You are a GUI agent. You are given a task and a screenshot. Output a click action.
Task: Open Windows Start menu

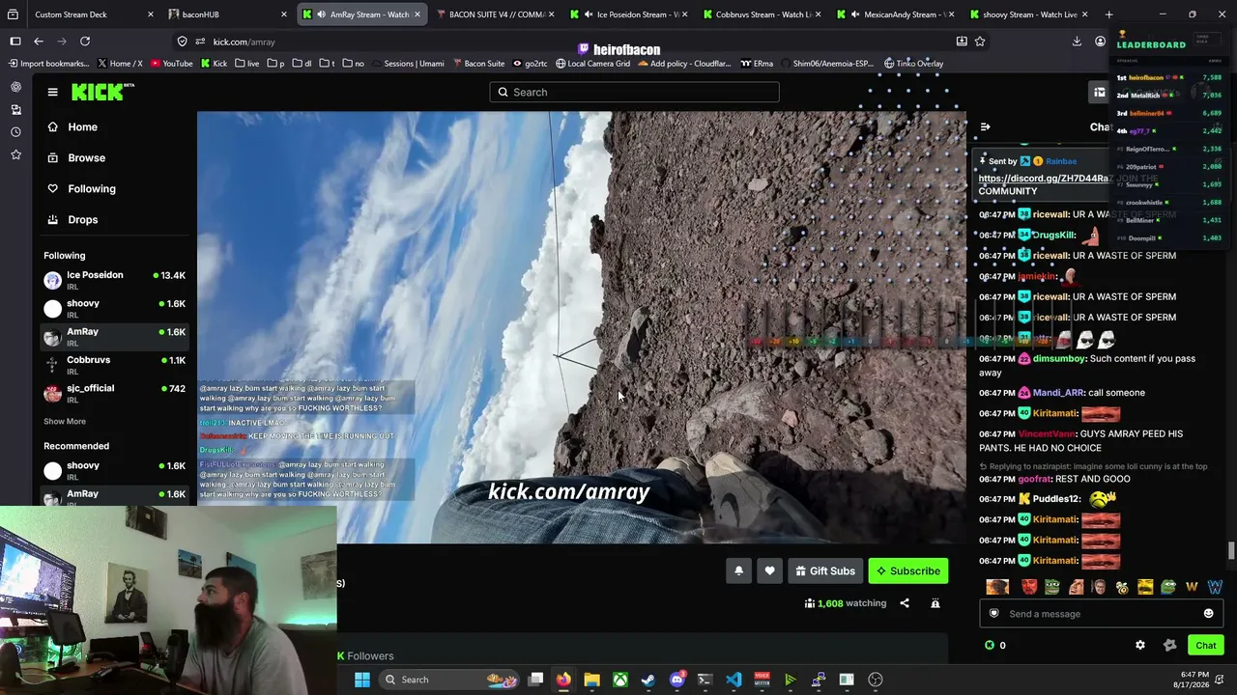point(362,680)
